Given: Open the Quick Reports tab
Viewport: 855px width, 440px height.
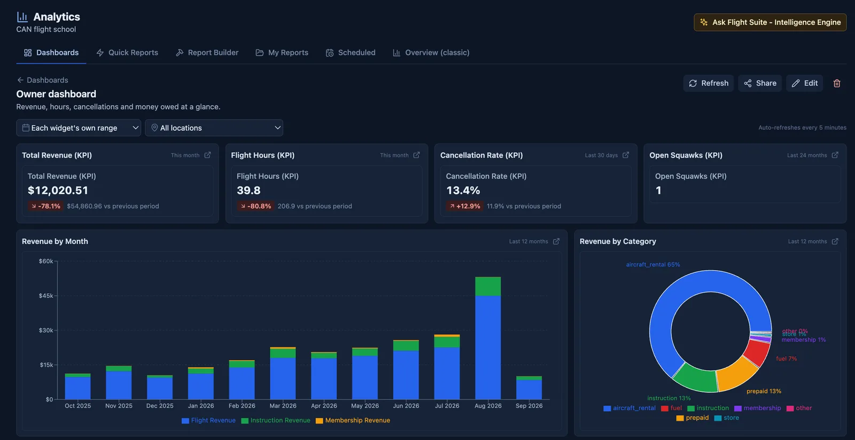Looking at the screenshot, I should (127, 52).
